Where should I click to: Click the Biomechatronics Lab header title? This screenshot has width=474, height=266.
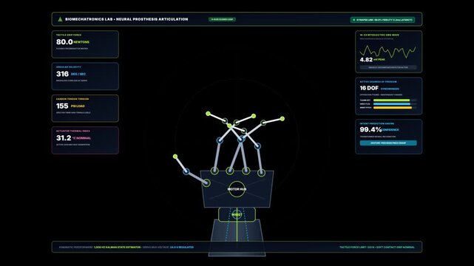pyautogui.click(x=126, y=19)
